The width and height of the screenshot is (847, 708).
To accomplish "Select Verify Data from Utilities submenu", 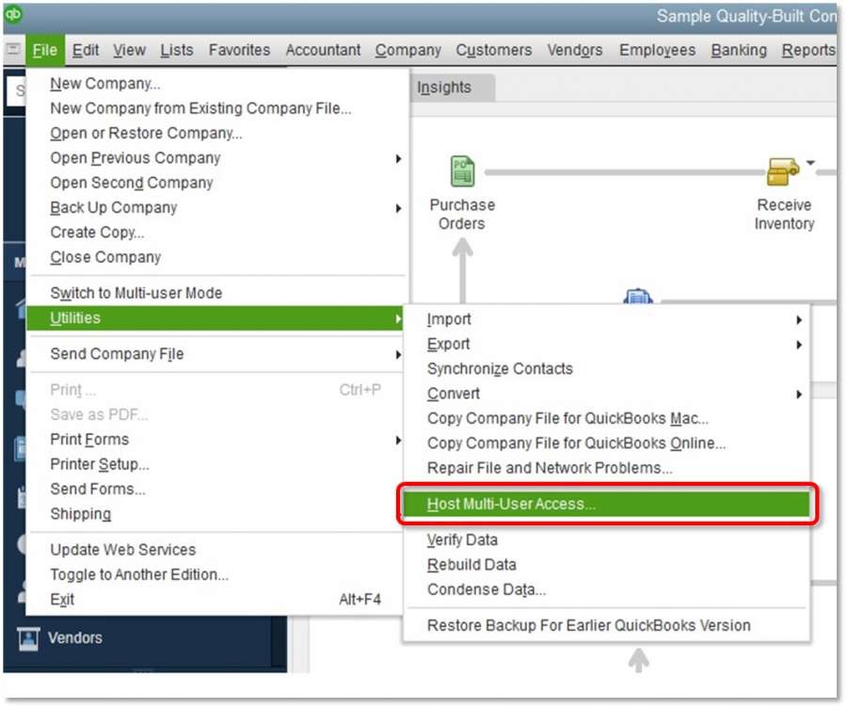I will click(x=462, y=540).
